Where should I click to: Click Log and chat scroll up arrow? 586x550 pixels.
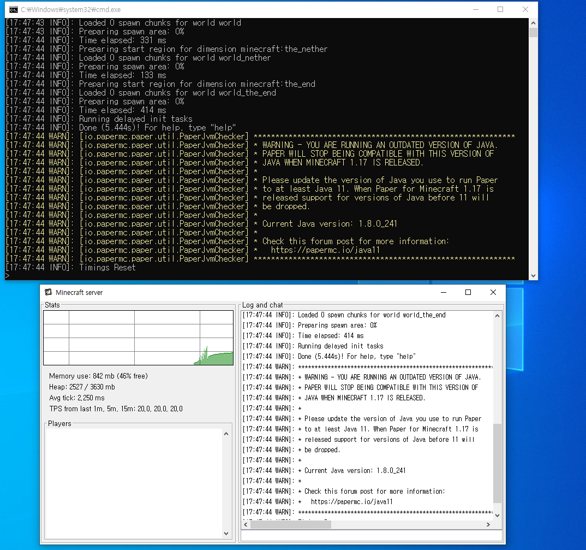click(x=497, y=316)
